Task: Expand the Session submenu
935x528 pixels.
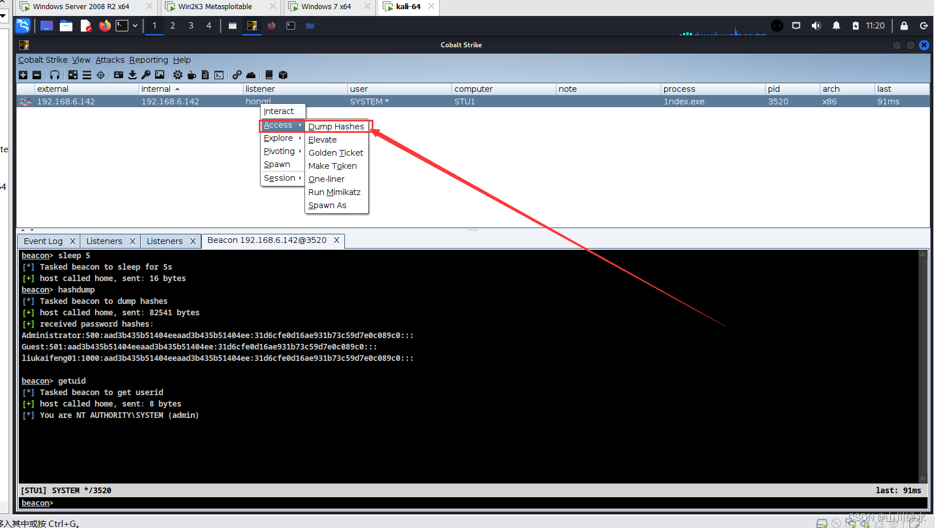Action: point(282,178)
